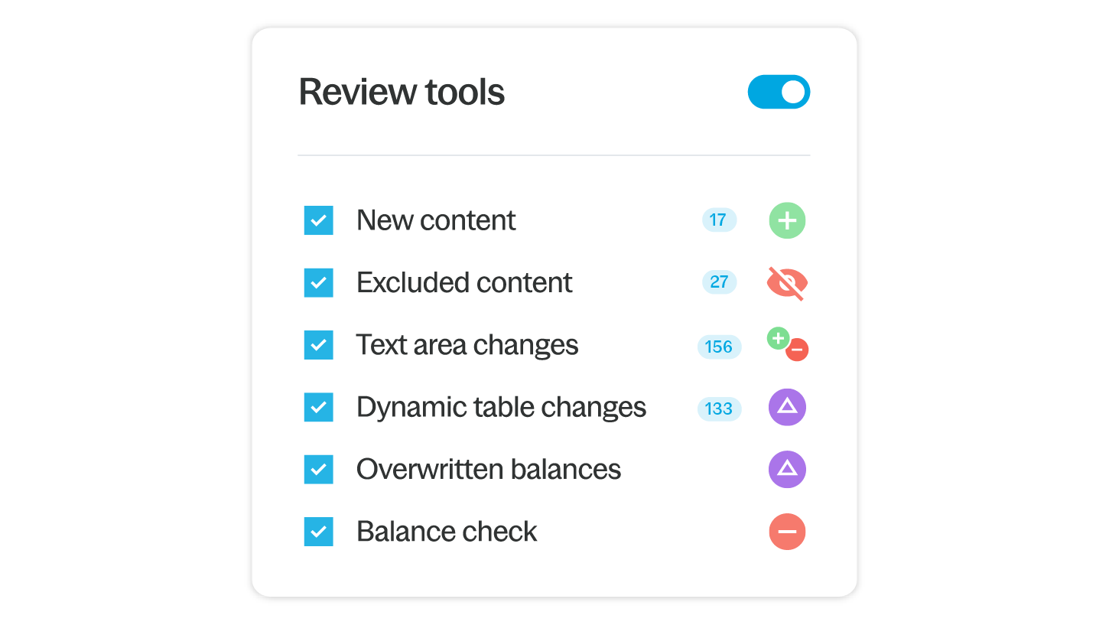This screenshot has height=625, width=1109.
Task: Uncheck the Balance check checkbox
Action: click(318, 532)
